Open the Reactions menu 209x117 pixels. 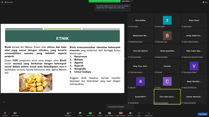(x=130, y=114)
